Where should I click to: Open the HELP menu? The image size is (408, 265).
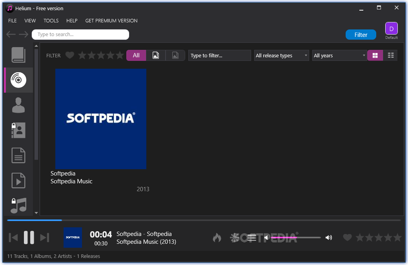click(x=72, y=20)
